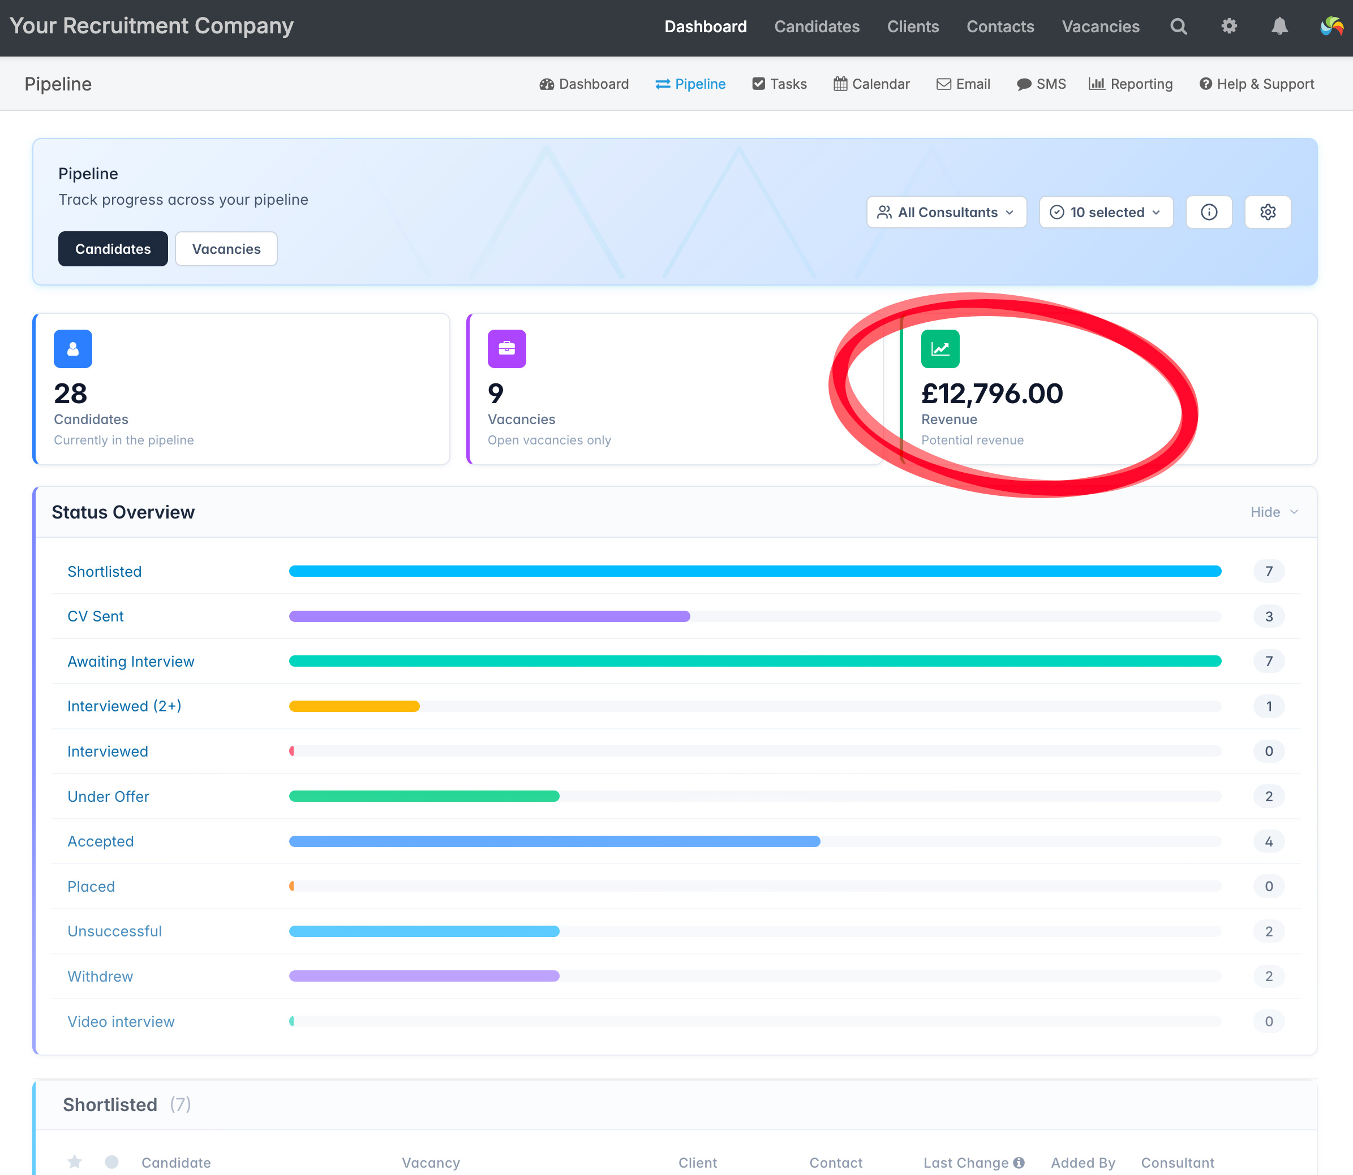Select the Pipeline sub-navigation item
Viewport: 1353px width, 1175px height.
pyautogui.click(x=690, y=84)
